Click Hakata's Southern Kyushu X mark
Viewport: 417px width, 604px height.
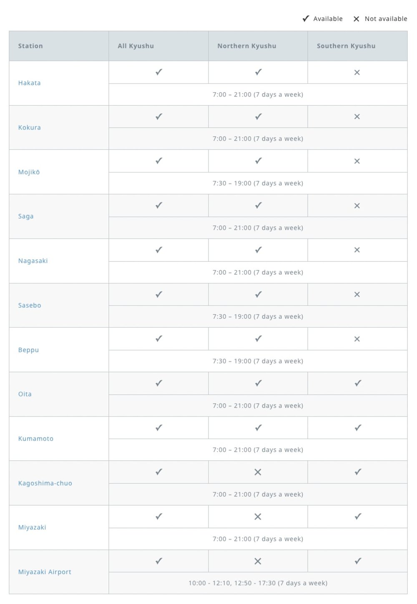click(357, 73)
